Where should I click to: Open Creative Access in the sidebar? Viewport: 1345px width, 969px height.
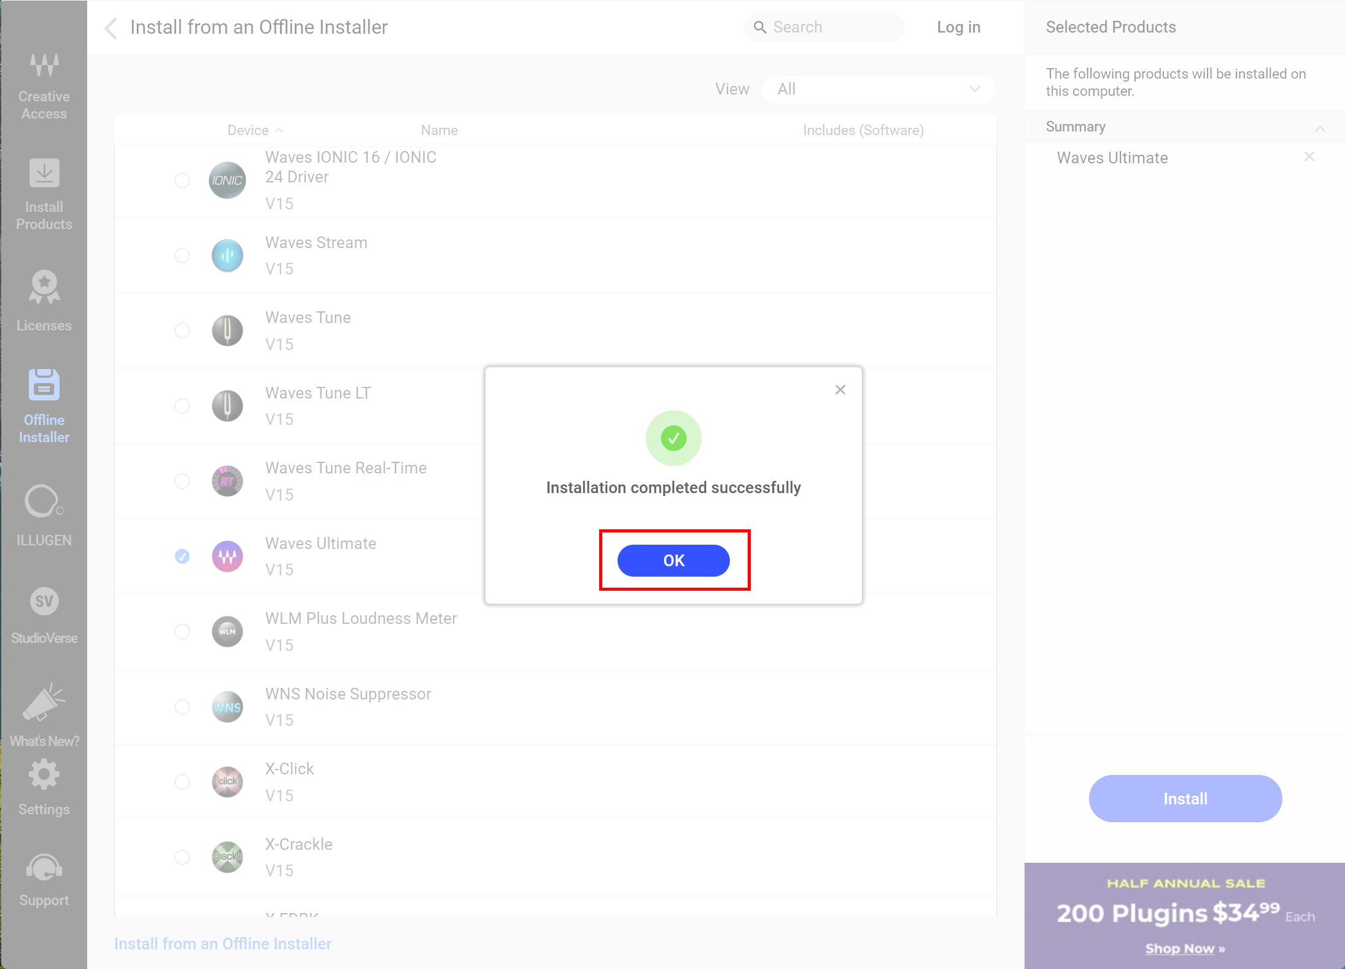click(44, 86)
